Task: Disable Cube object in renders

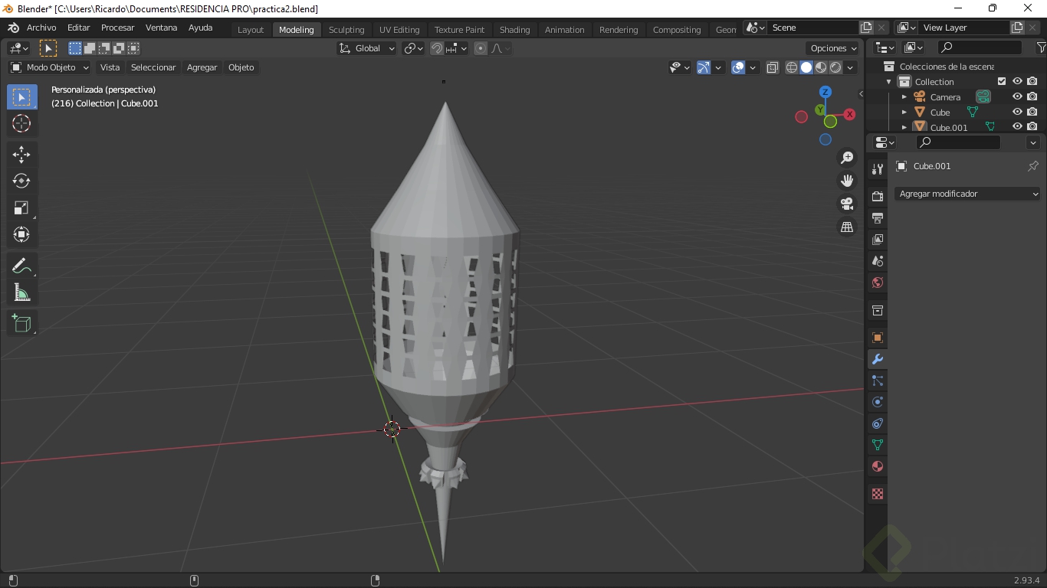Action: pyautogui.click(x=1032, y=113)
